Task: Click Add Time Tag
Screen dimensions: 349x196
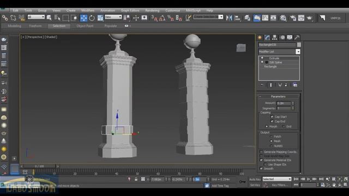Action: point(220,186)
